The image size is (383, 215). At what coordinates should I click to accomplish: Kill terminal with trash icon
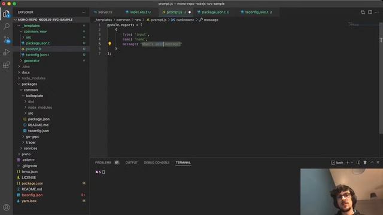point(365,162)
